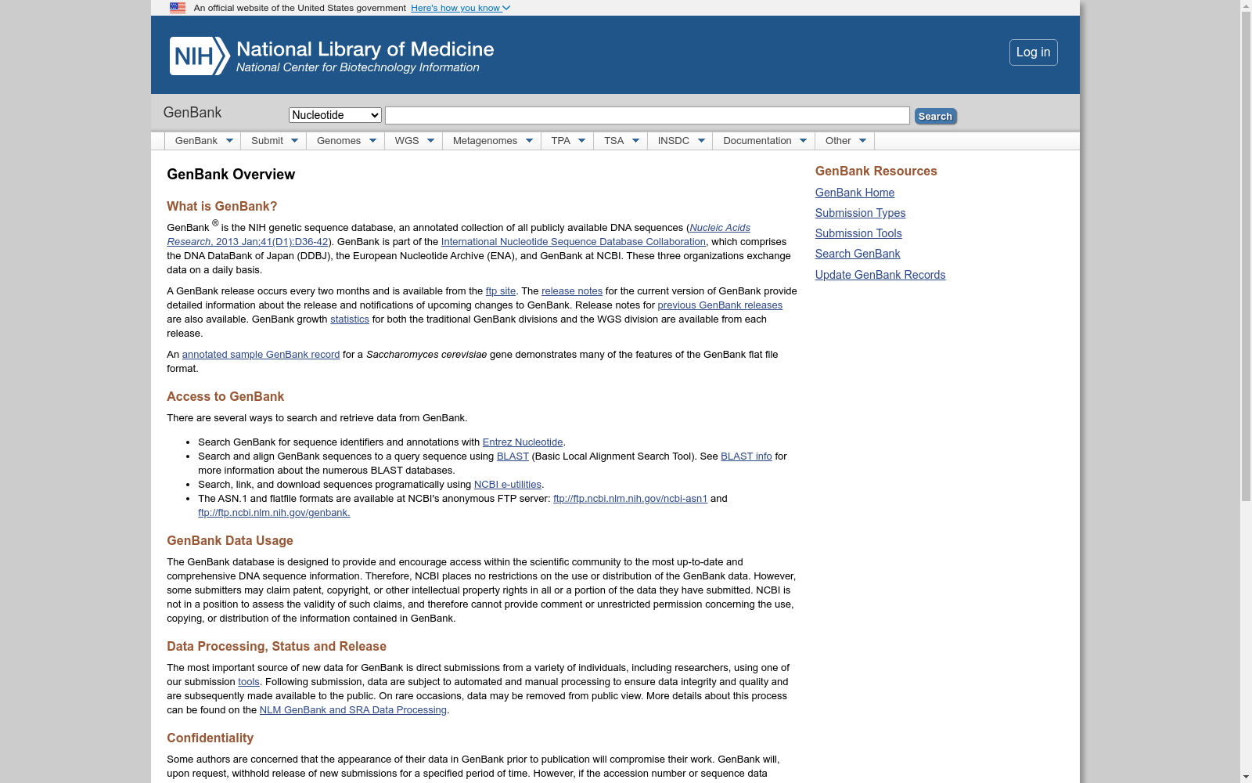Open the Submit menu item
The image size is (1252, 783).
(267, 141)
